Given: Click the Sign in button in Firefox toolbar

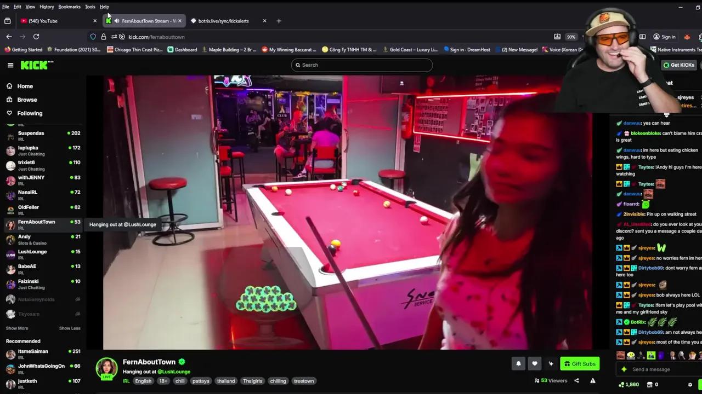Looking at the screenshot, I should [664, 37].
